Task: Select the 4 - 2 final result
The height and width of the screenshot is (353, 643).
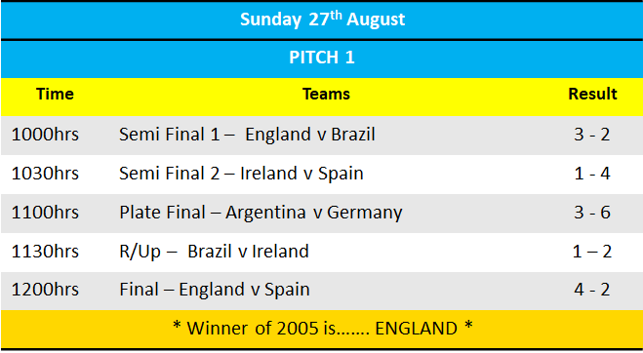Action: pyautogui.click(x=591, y=290)
